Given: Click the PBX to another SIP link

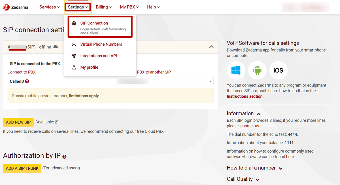Looking at the screenshot, I should tap(154, 72).
